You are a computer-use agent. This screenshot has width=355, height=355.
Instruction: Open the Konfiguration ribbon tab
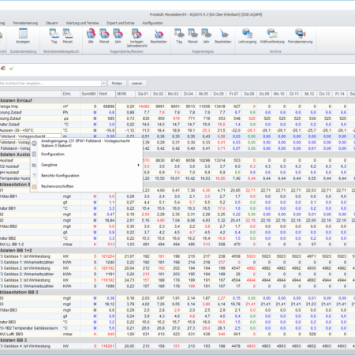pos(152,23)
